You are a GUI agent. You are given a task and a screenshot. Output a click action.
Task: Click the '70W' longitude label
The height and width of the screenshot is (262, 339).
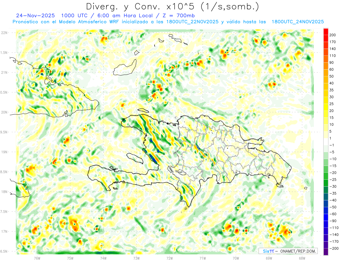[x=236, y=258]
